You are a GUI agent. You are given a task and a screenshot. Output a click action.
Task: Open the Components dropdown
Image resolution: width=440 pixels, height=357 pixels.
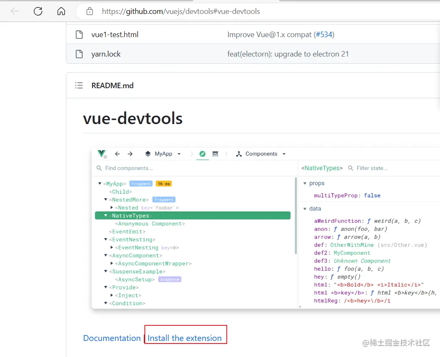point(261,154)
